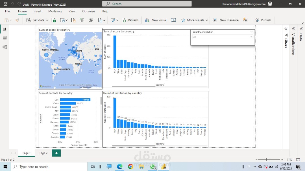The height and width of the screenshot is (171, 305).
Task: Click the Save icon in title bar
Action: (5, 4)
